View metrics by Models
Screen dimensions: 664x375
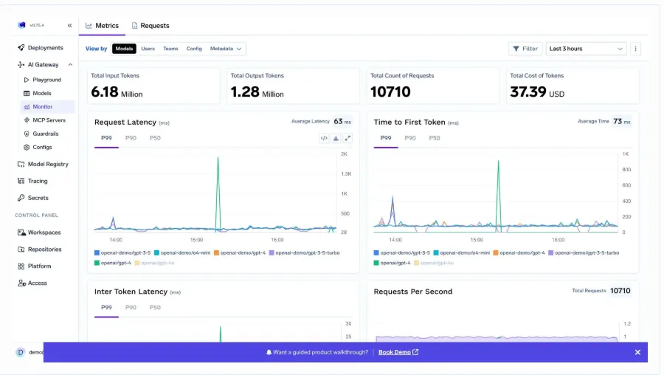[x=124, y=49]
